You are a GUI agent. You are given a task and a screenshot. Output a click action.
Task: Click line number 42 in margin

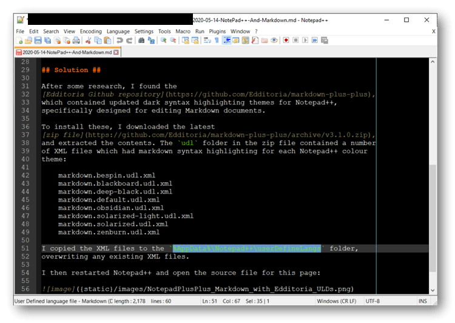[x=25, y=175]
